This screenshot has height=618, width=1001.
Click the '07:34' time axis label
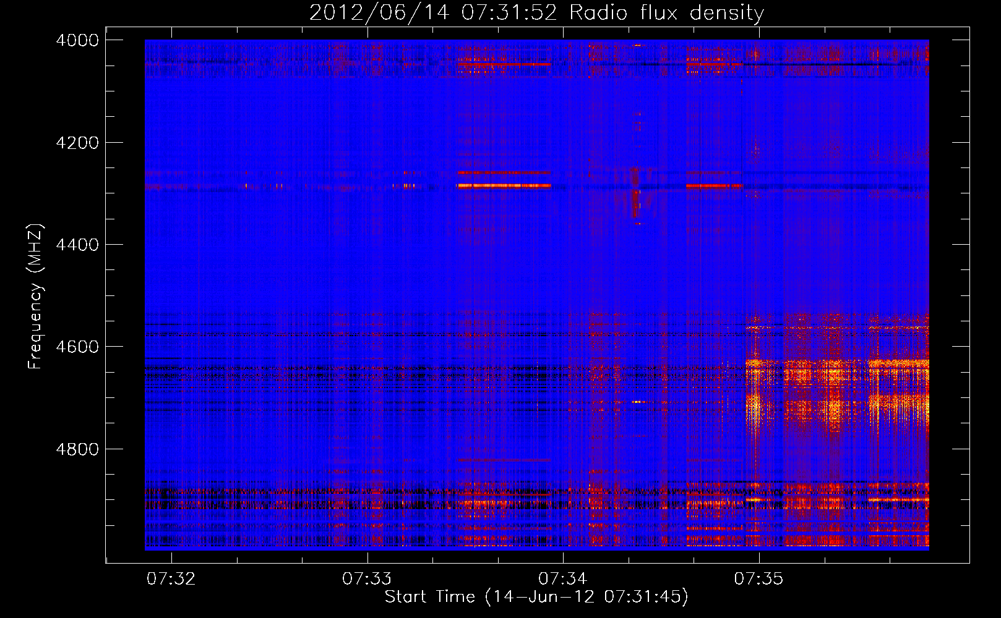(562, 579)
